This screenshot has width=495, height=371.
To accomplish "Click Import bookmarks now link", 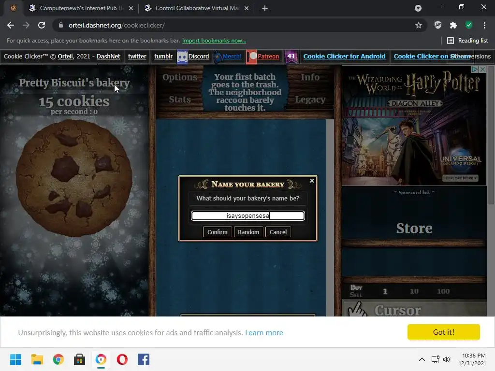I will 214,41.
